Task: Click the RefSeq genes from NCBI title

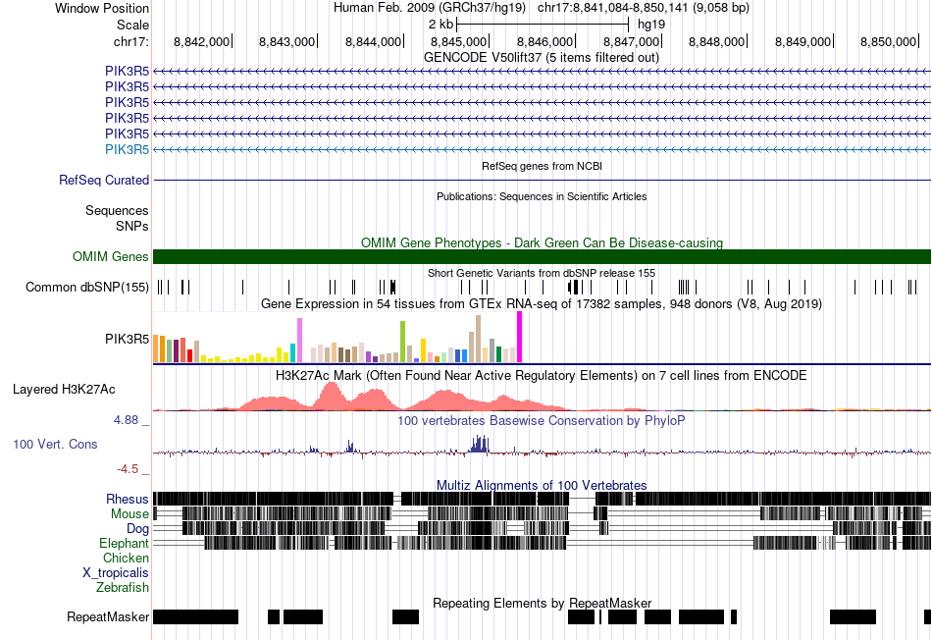Action: 542,166
